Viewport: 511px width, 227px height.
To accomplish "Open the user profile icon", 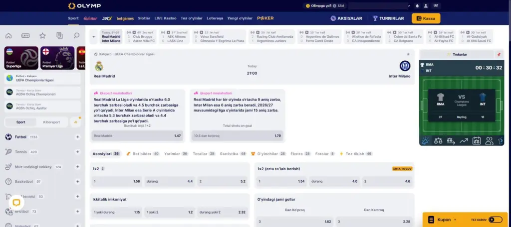I will pyautogui.click(x=426, y=6).
